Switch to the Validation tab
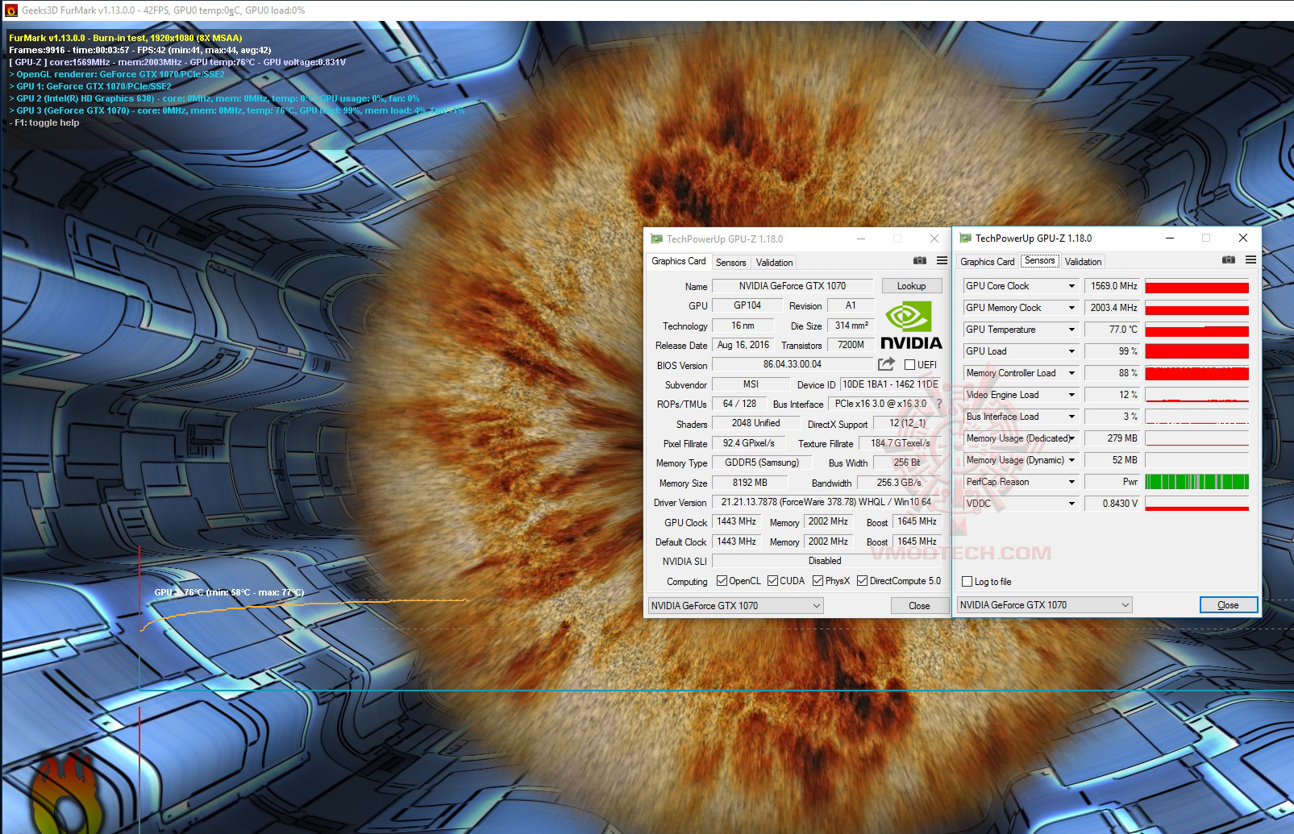This screenshot has width=1294, height=834. pos(772,261)
